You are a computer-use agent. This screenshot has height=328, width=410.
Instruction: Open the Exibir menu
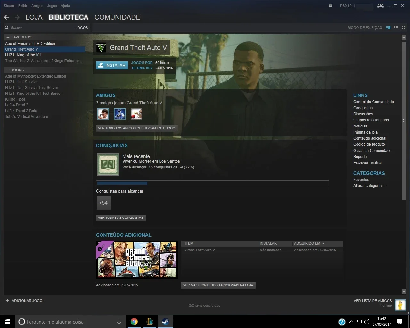click(x=23, y=6)
